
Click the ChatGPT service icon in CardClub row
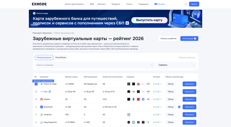click(129, 115)
